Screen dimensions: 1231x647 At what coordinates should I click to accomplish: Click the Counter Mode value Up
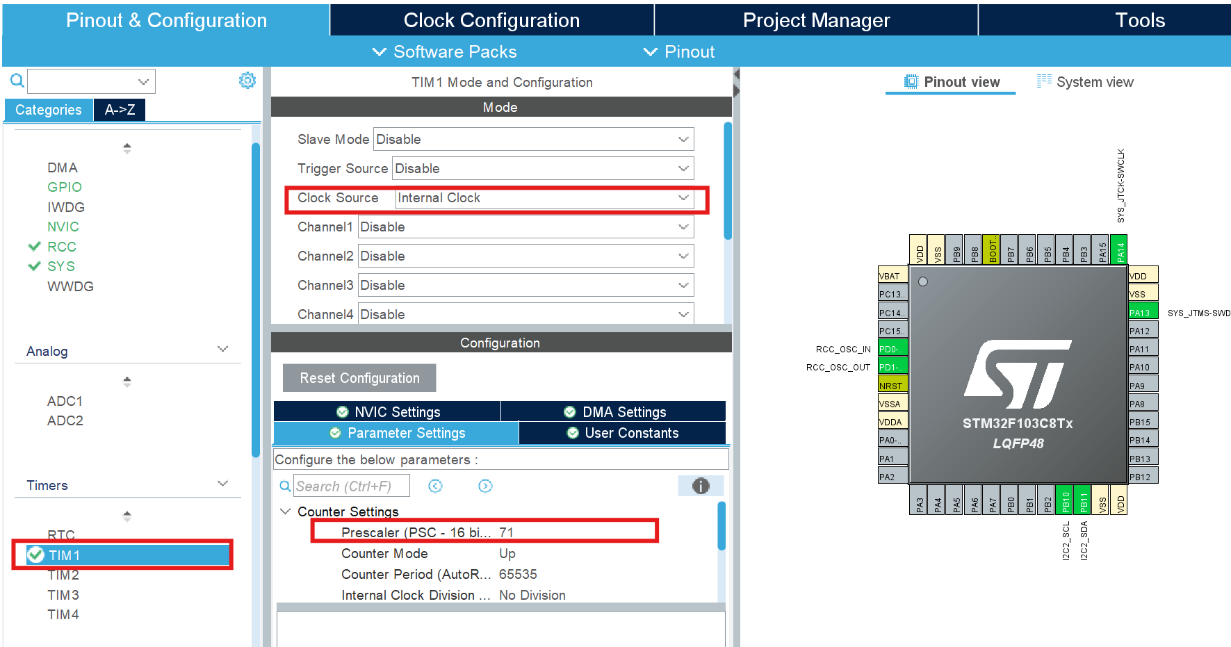coord(507,553)
